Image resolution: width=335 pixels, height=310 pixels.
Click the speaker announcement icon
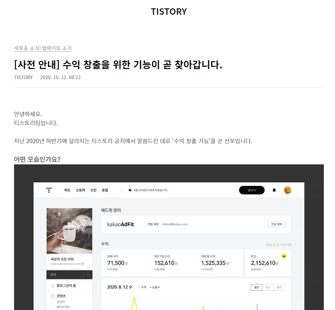pos(130,190)
